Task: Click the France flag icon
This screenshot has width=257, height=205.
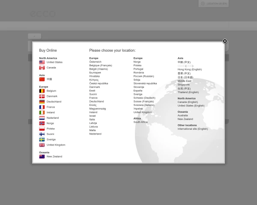Action: [42, 107]
